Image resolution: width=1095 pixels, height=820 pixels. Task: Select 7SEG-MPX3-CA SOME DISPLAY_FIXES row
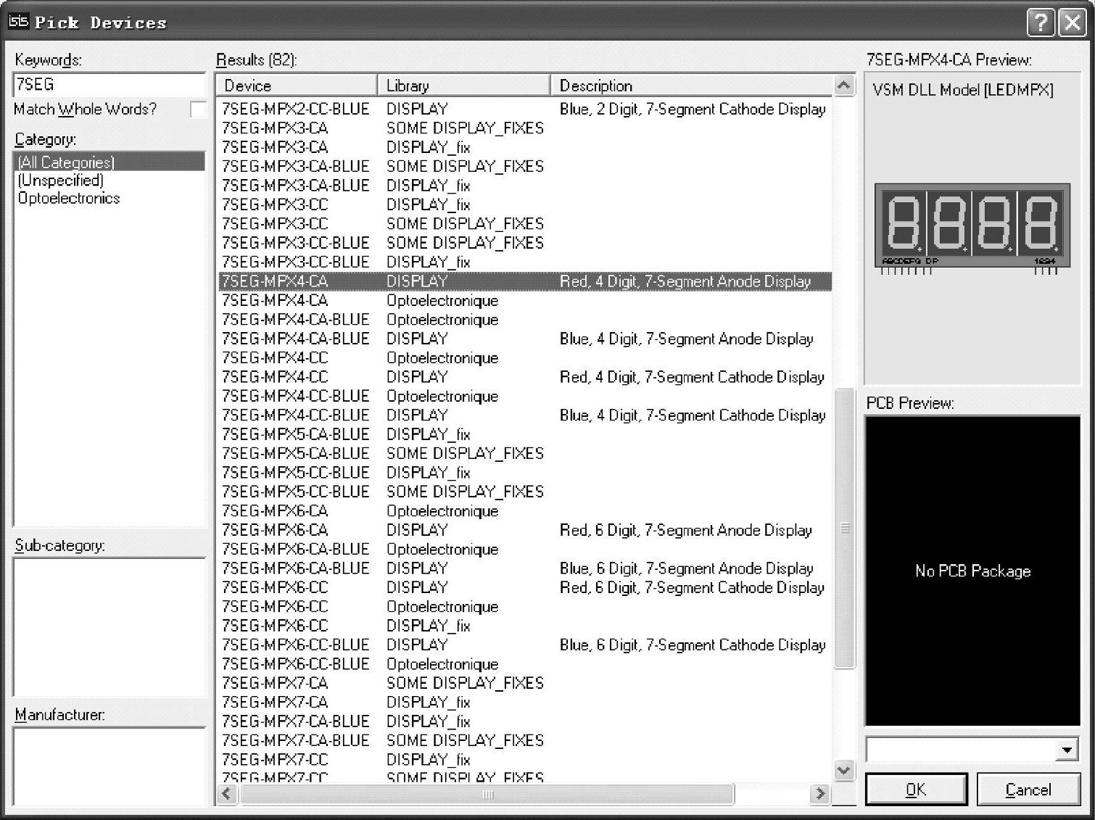point(525,128)
